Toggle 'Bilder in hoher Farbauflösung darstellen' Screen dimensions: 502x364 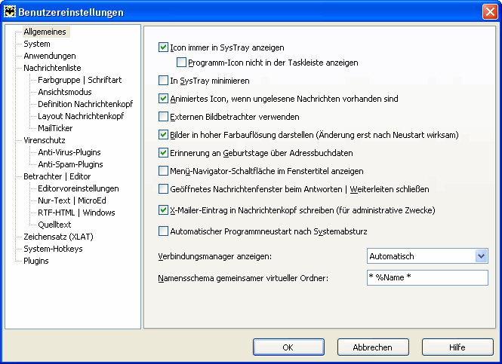(163, 135)
